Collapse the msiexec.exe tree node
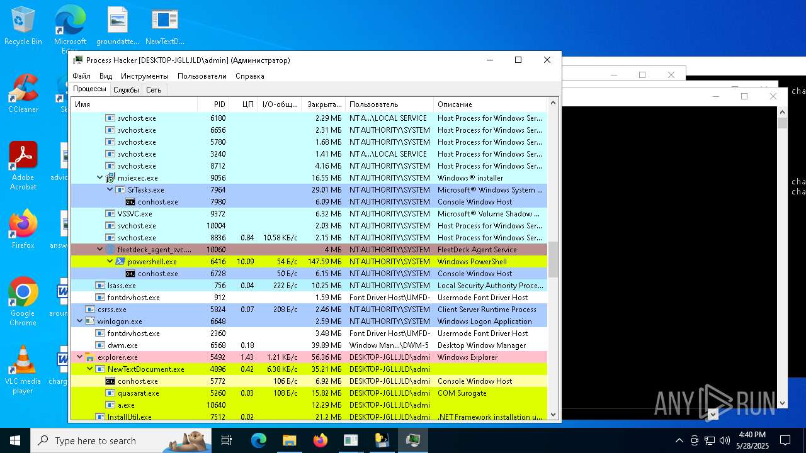 point(99,178)
